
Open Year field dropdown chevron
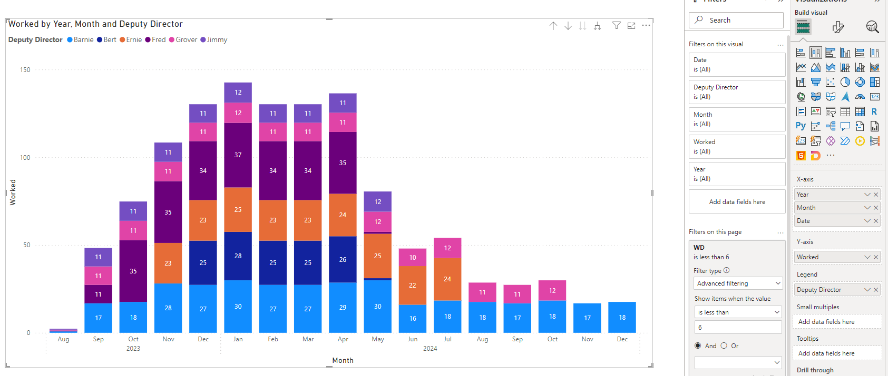tap(867, 195)
